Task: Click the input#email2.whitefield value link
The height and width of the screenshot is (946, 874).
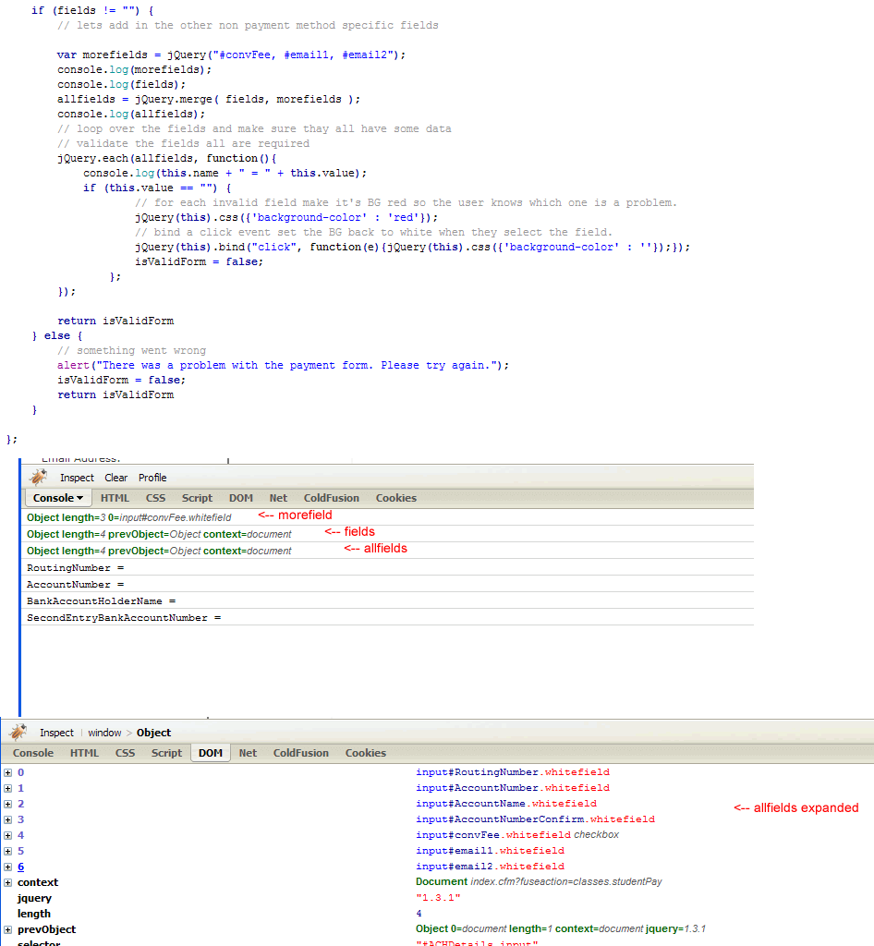Action: coord(490,867)
